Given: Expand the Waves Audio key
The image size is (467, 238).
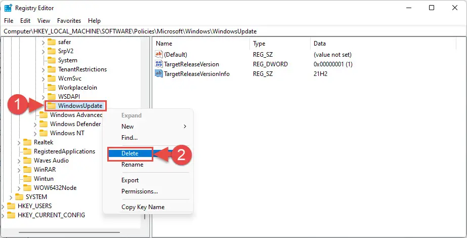Looking at the screenshot, I should click(x=19, y=161).
